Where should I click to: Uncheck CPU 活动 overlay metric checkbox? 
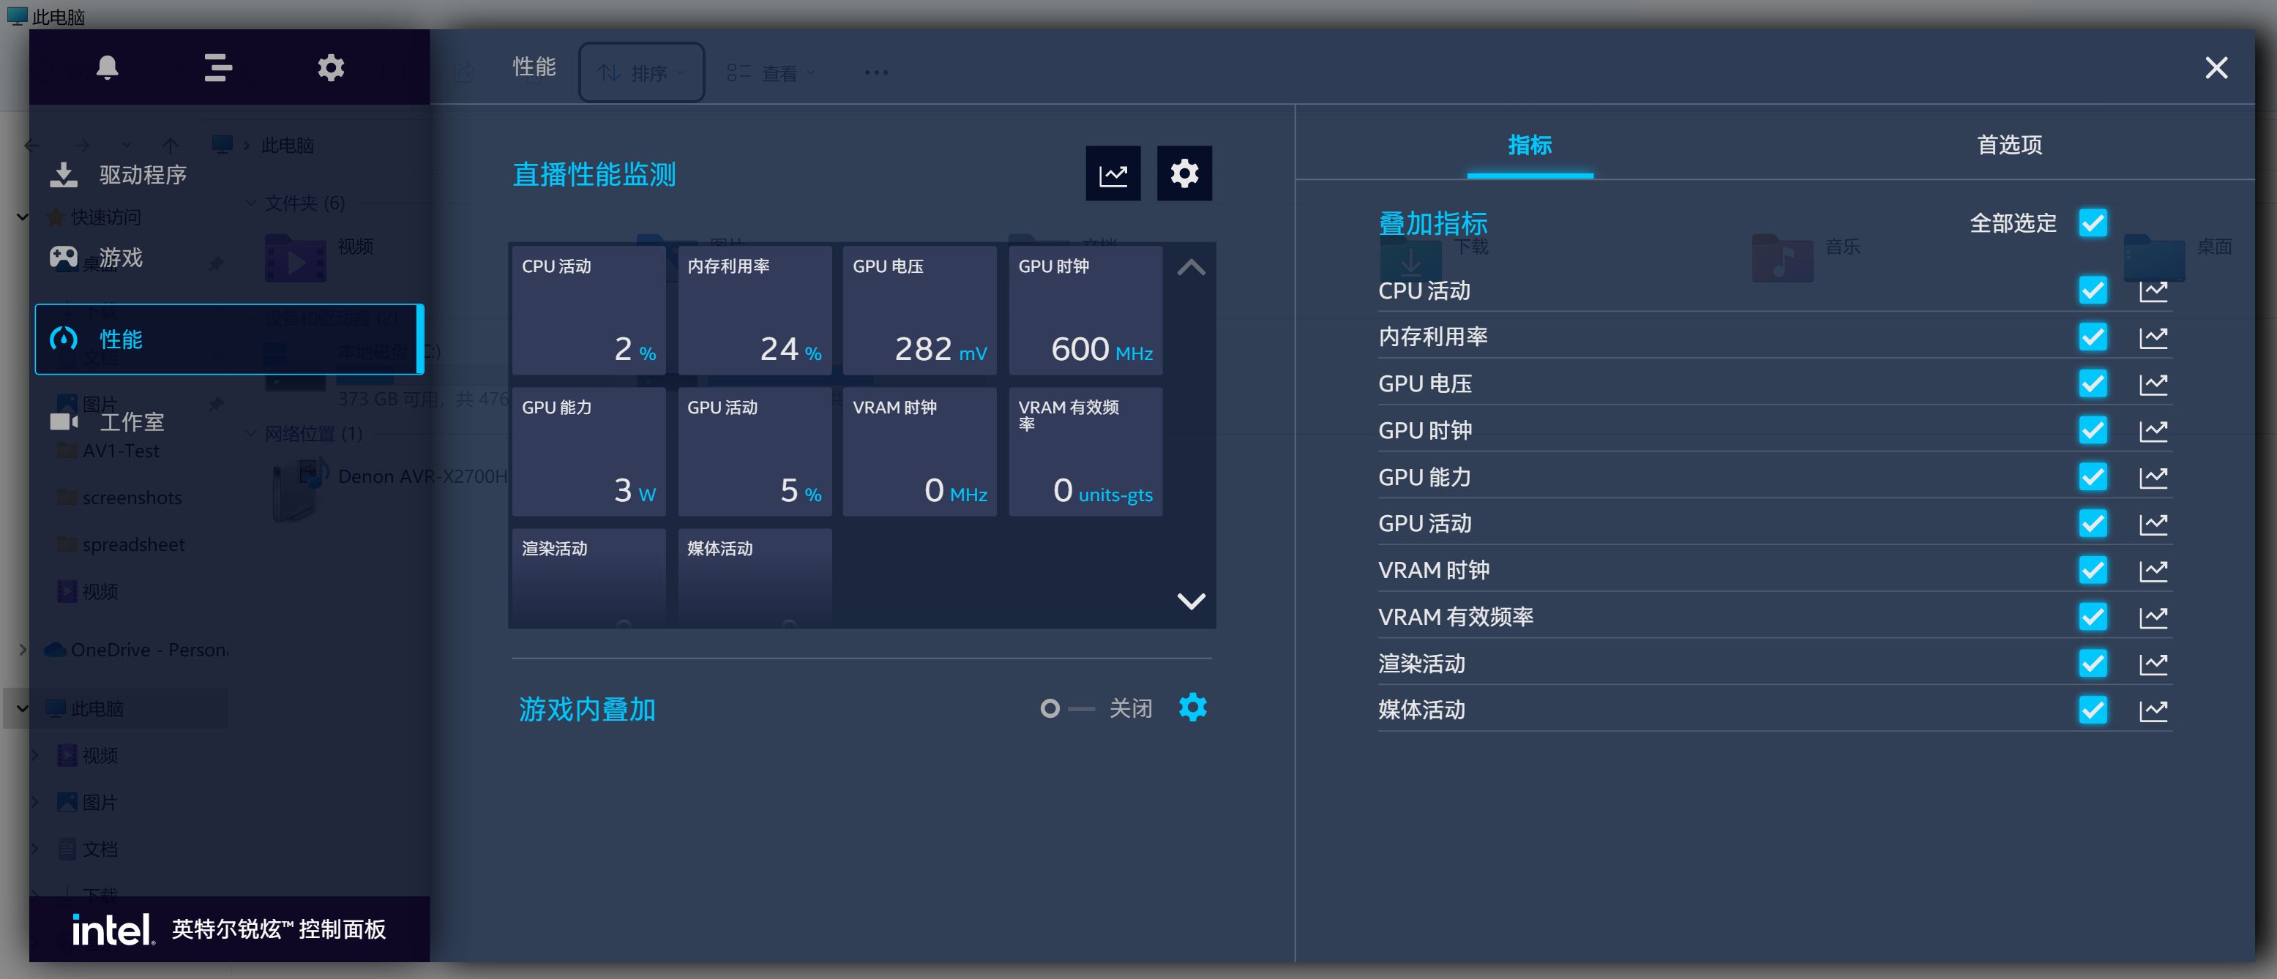click(x=2093, y=290)
